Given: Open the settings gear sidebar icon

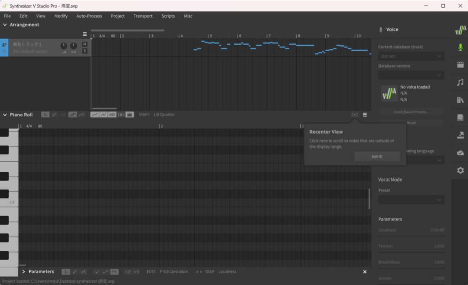Looking at the screenshot, I should (460, 170).
